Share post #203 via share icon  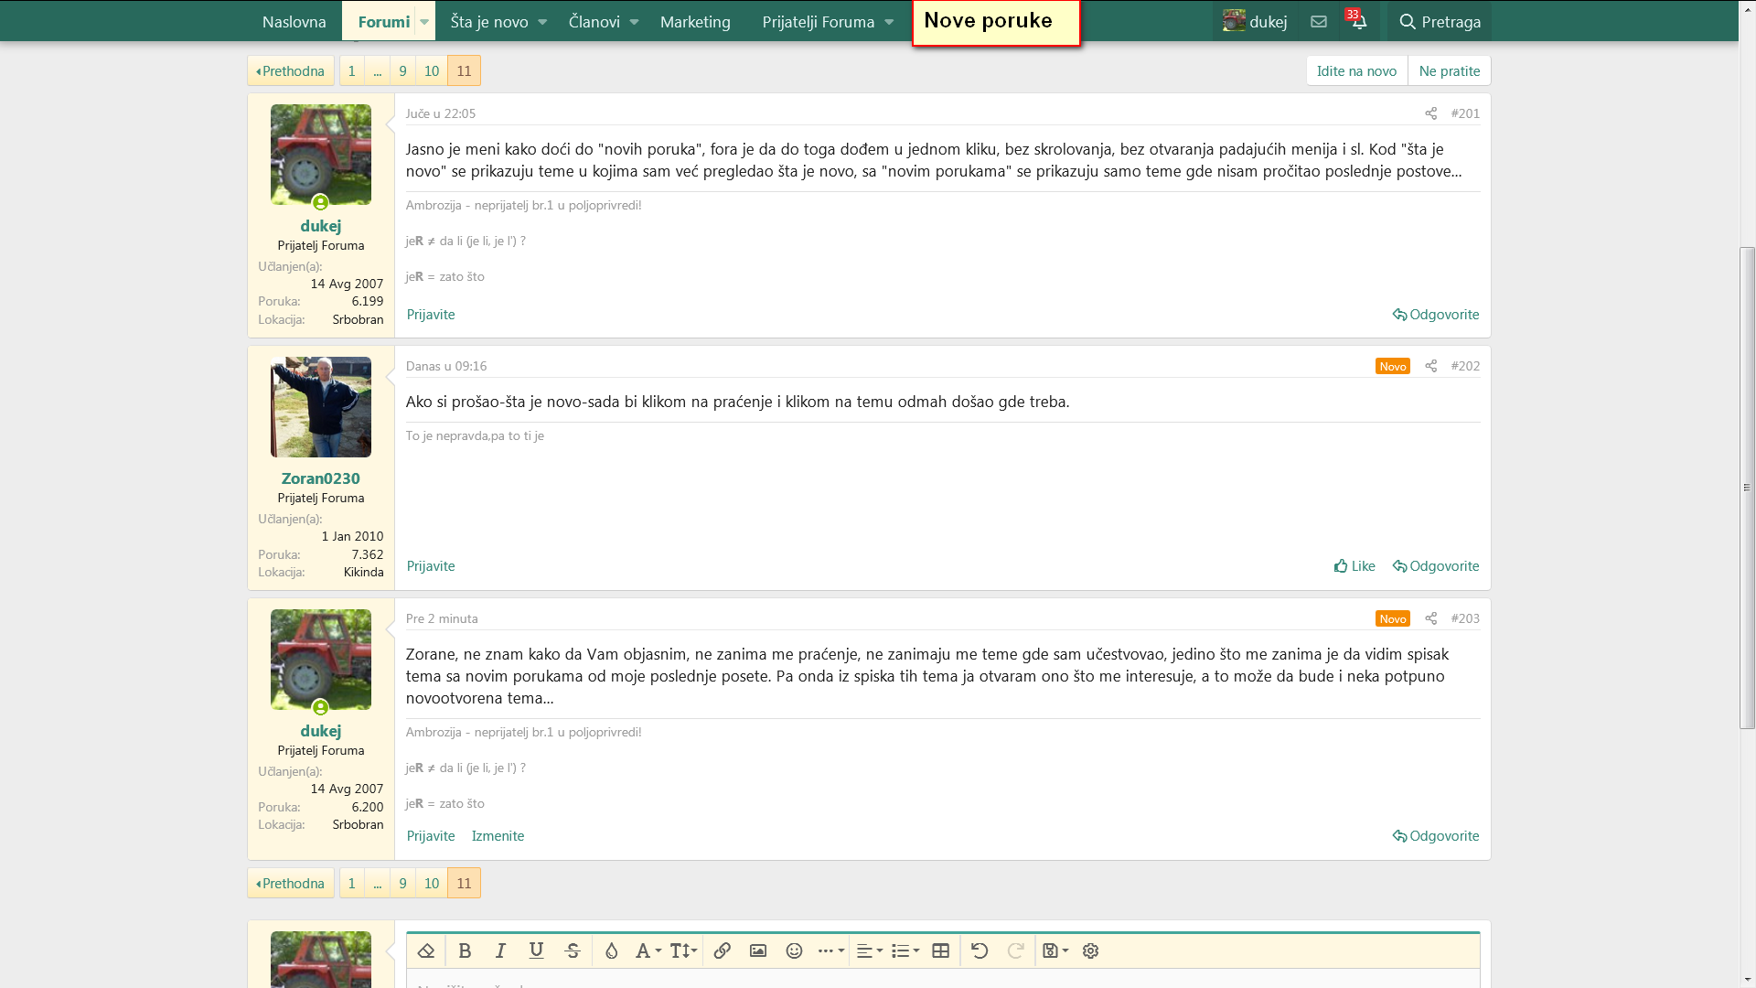1431,618
